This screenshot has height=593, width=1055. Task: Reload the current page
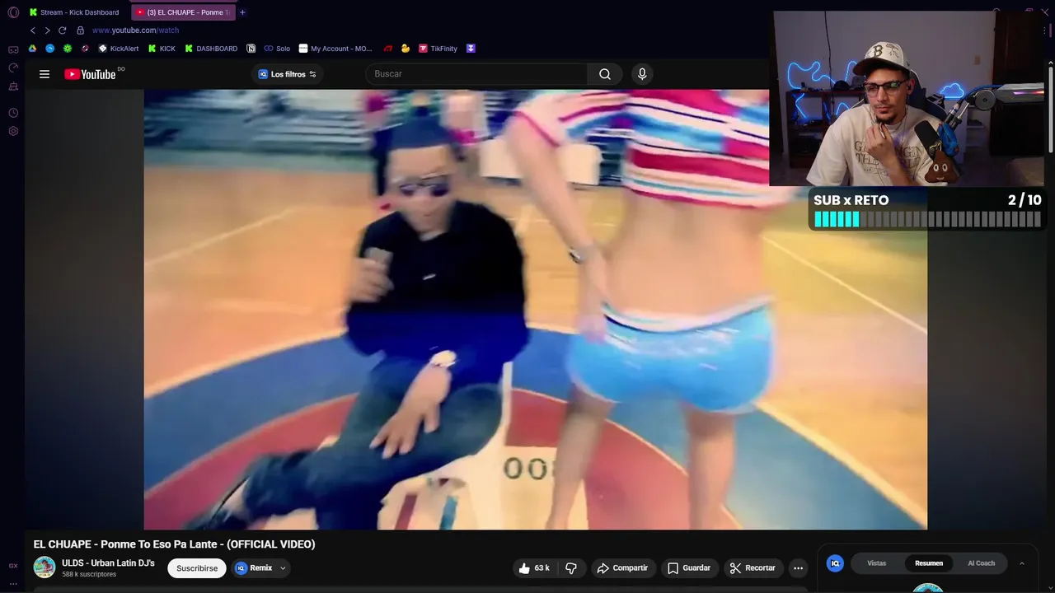[x=62, y=30]
